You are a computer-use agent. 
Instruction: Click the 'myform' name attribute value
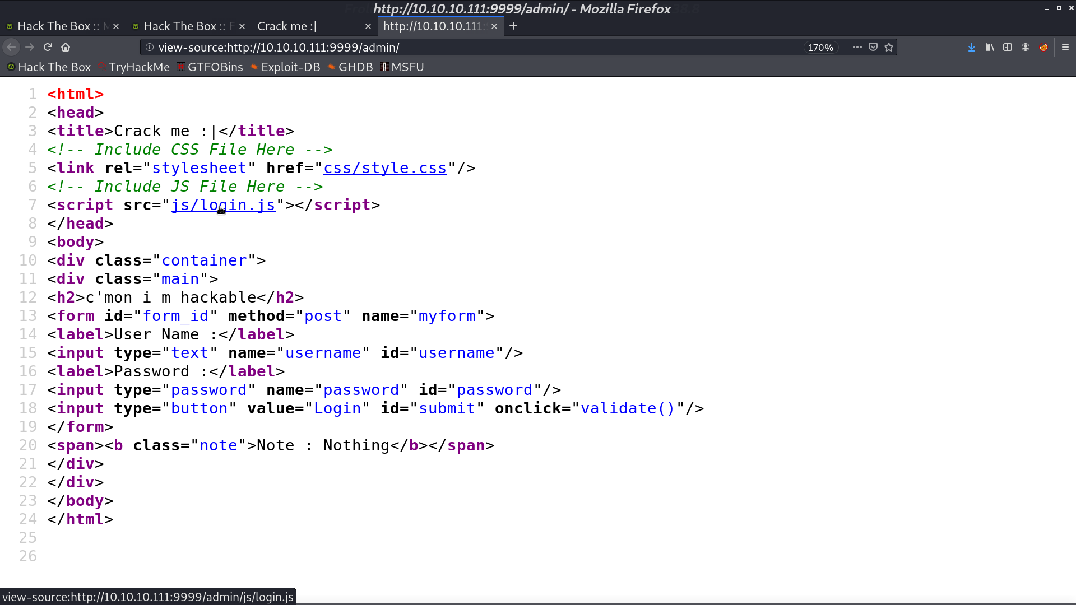point(447,316)
